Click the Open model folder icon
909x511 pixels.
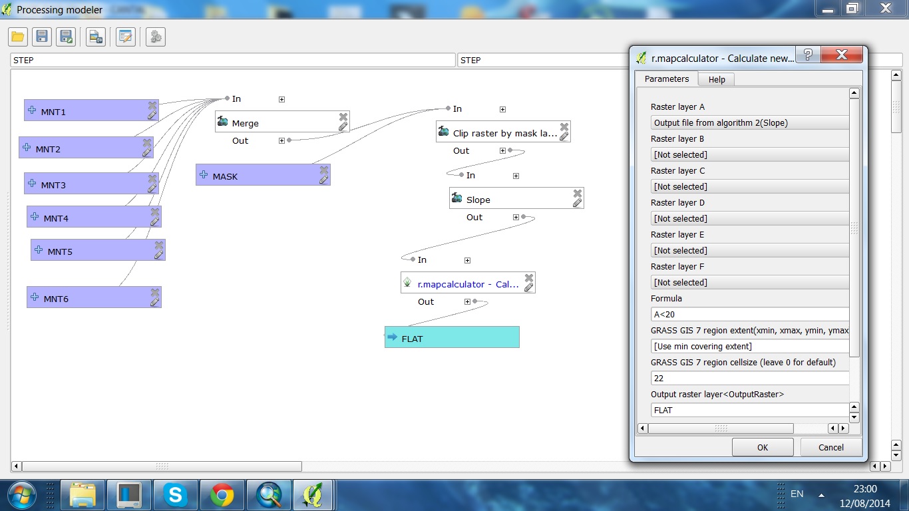pyautogui.click(x=18, y=37)
